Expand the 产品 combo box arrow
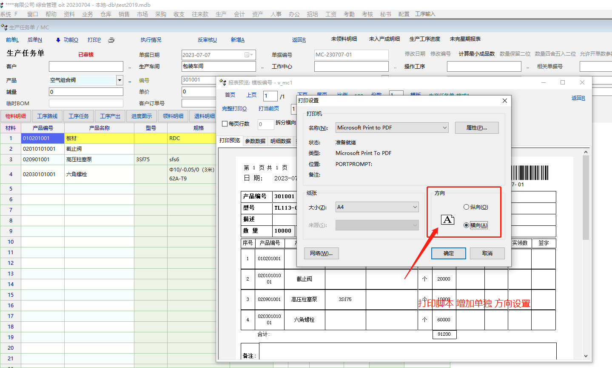The image size is (612, 368). coord(120,80)
